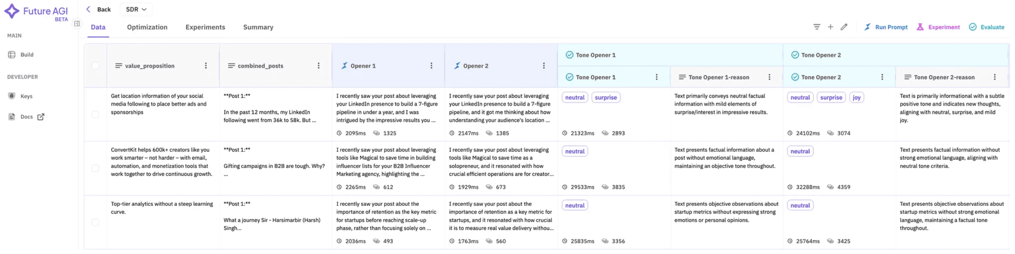Click the clock icon beside 2095ms
The image size is (1015, 254).
click(339, 133)
